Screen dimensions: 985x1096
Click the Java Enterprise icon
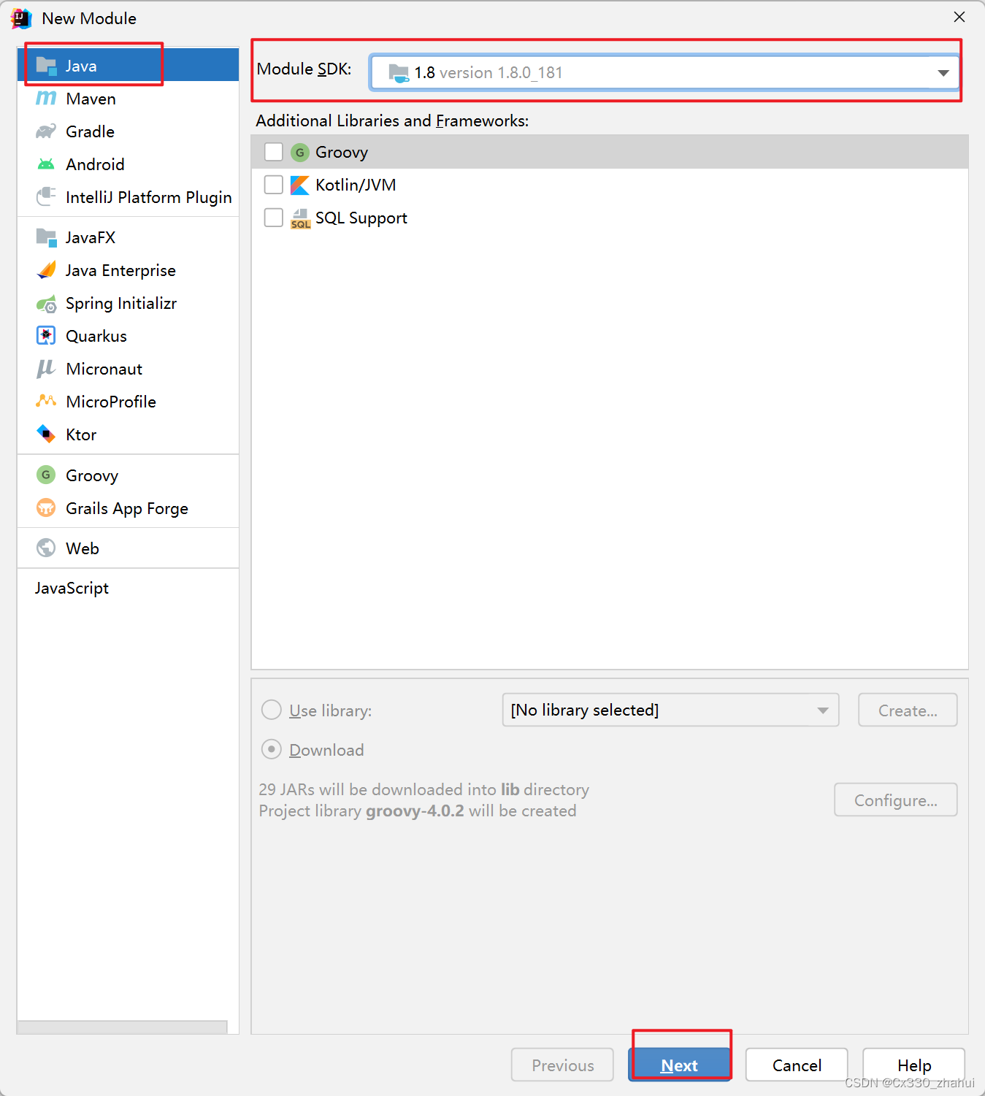point(46,270)
